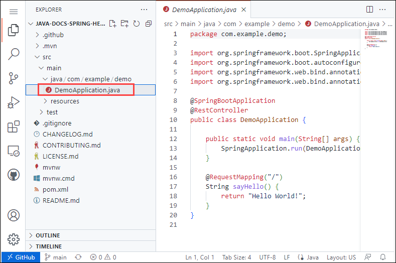Open Explorer views and more actions menu
396x263 pixels.
pos(144,10)
